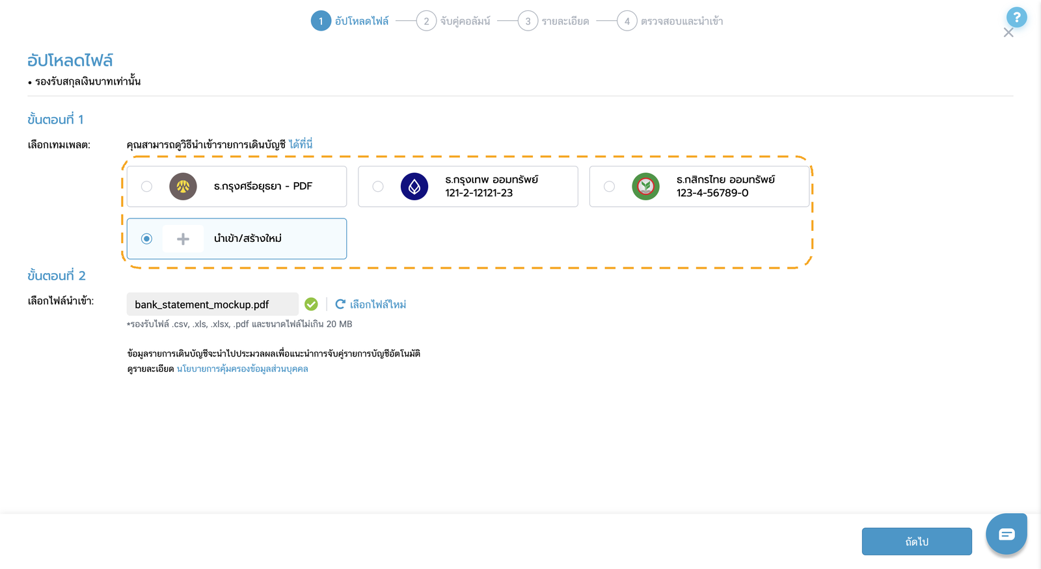This screenshot has height=569, width=1041.
Task: Click the refresh icon beside เลือกไฟล์ใหม่
Action: (x=340, y=304)
